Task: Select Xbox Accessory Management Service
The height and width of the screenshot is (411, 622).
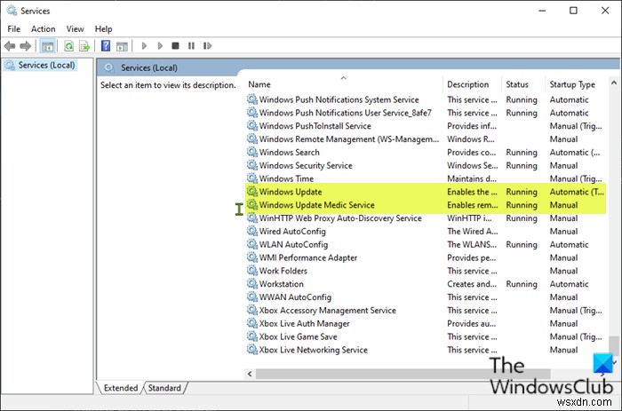Action: pos(328,311)
